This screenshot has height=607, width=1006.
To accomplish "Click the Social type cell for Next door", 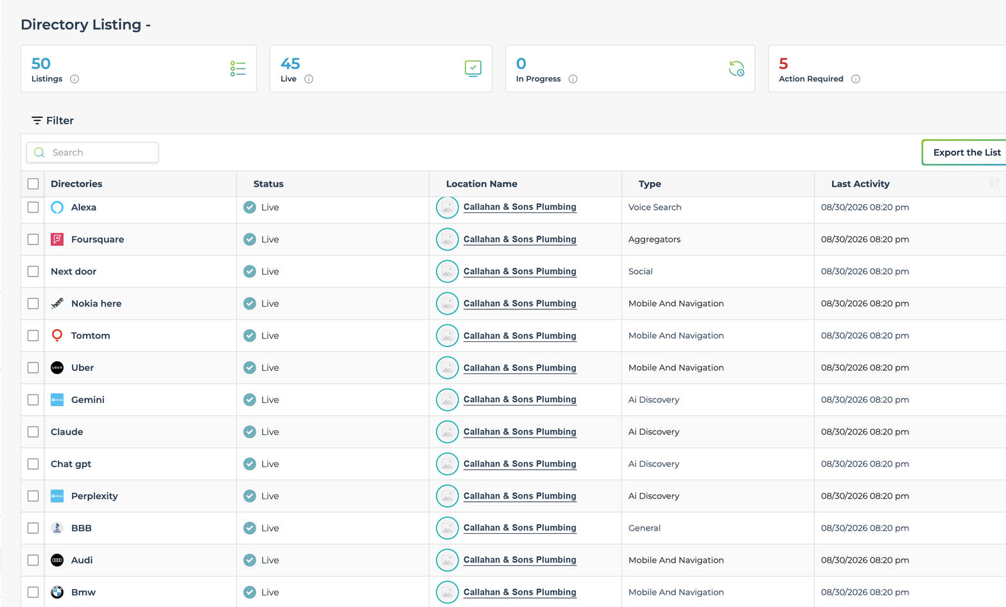I will [641, 271].
